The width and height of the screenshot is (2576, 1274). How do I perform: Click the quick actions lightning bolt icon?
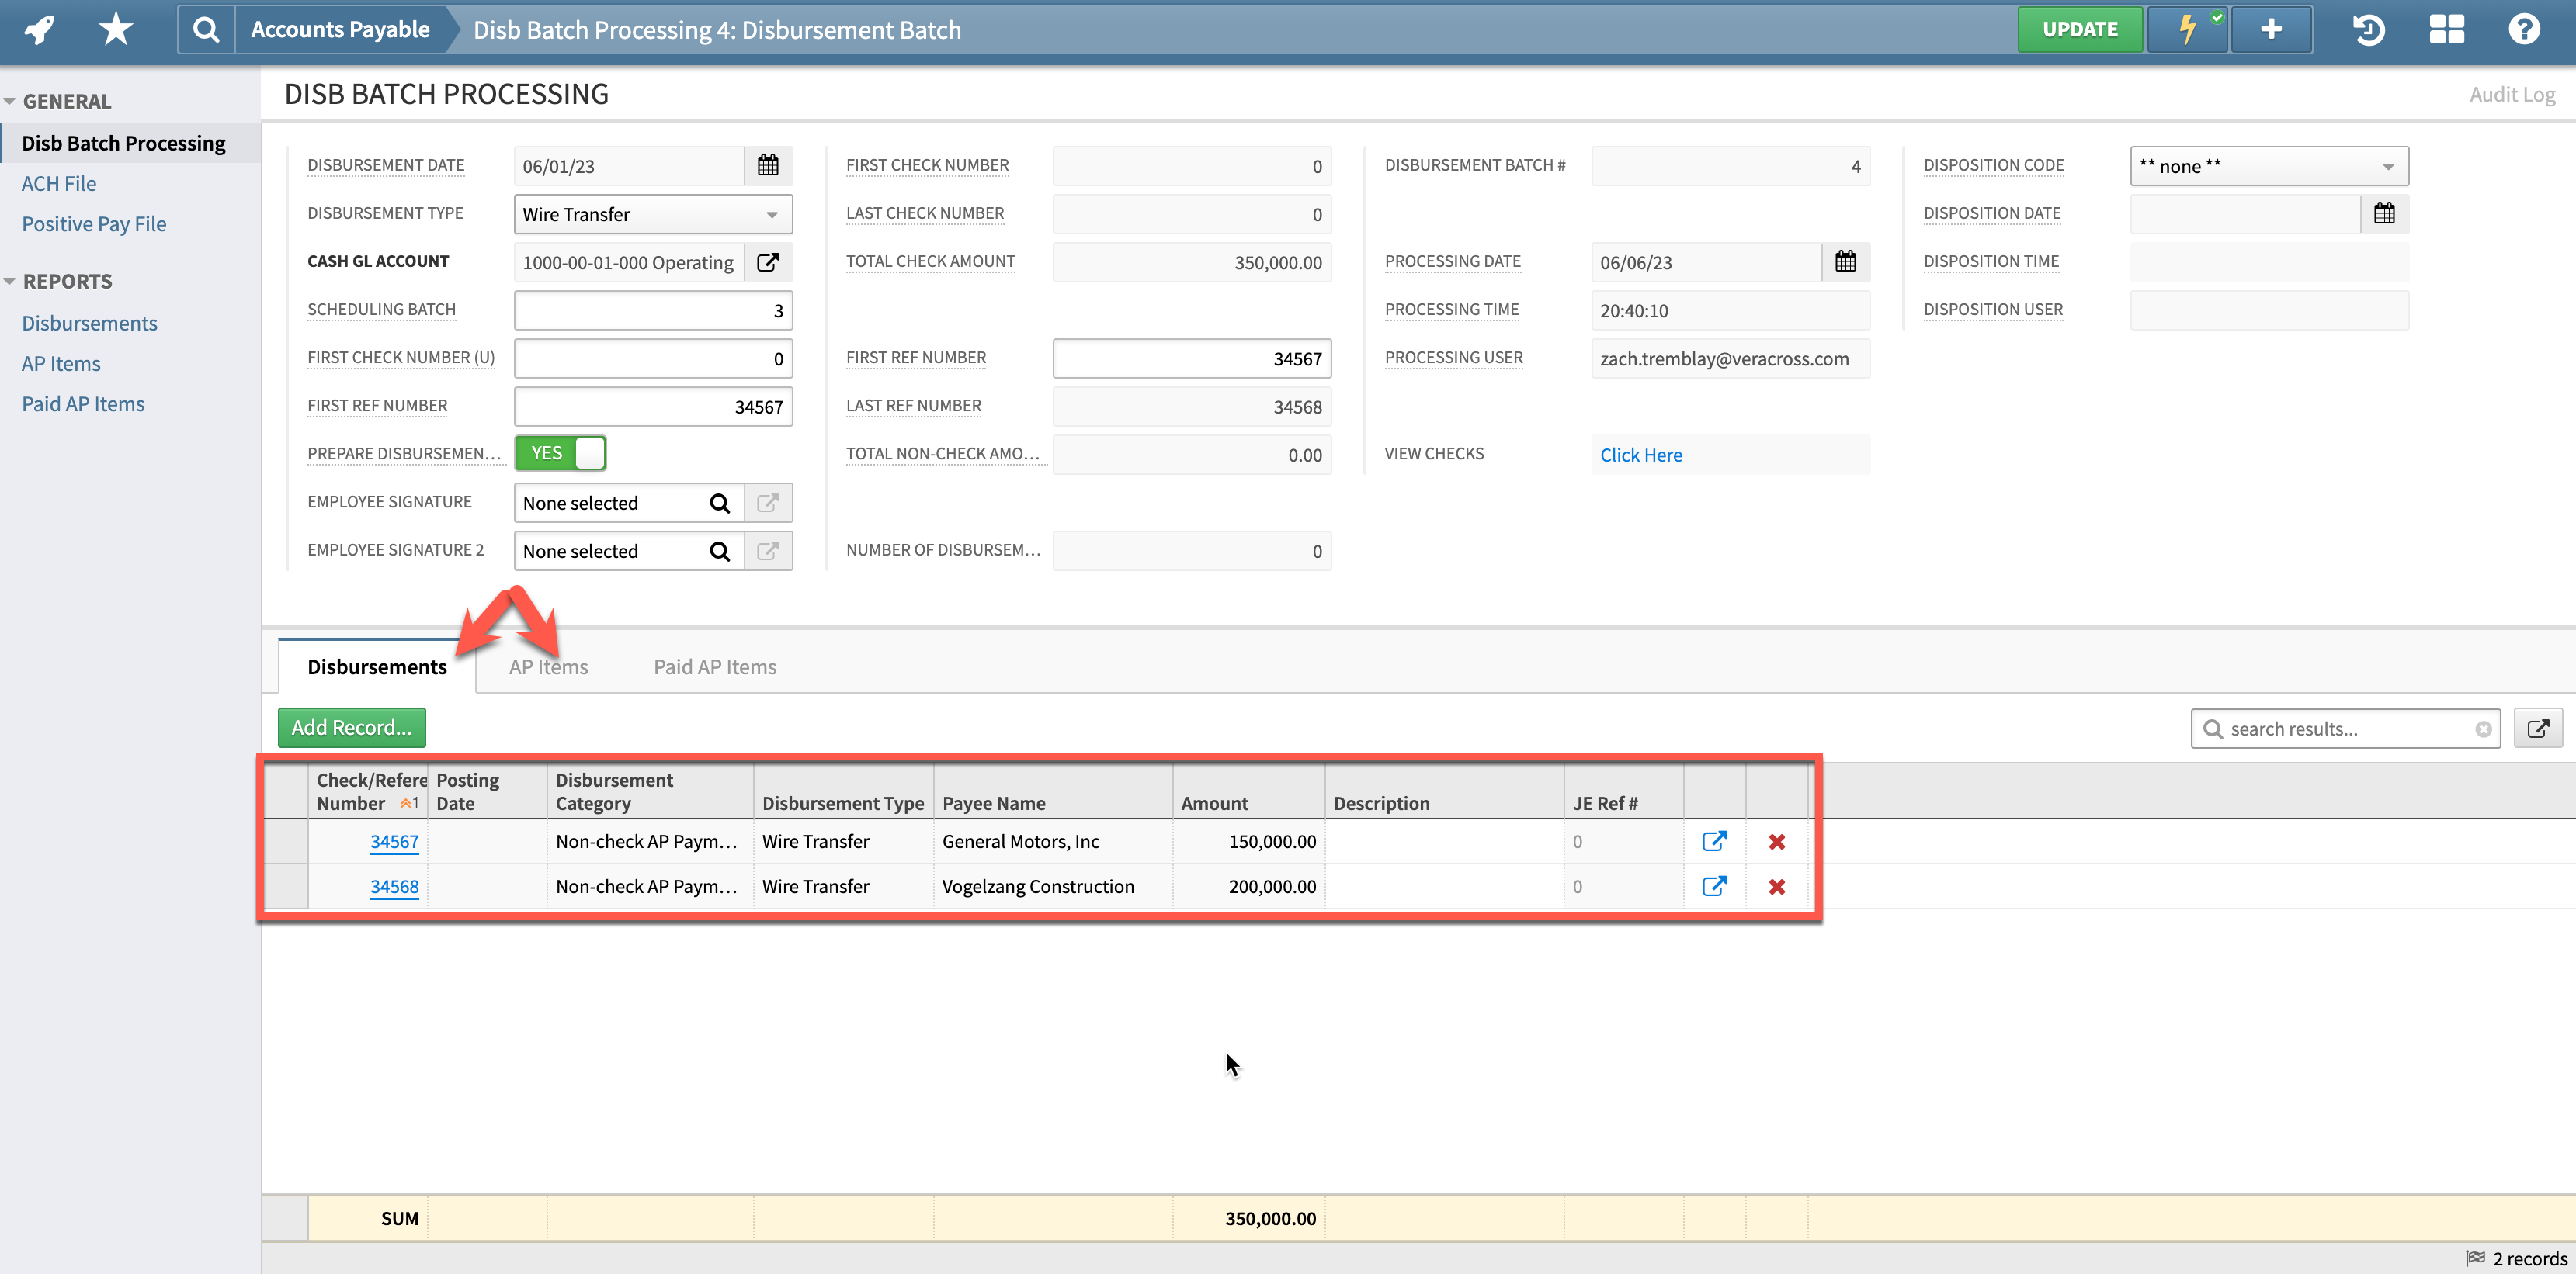pos(2186,29)
